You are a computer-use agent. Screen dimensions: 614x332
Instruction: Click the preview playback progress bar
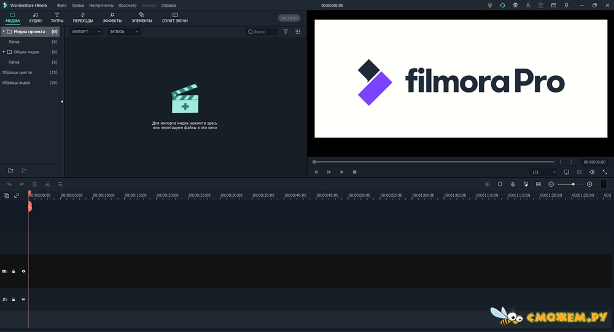pyautogui.click(x=434, y=162)
